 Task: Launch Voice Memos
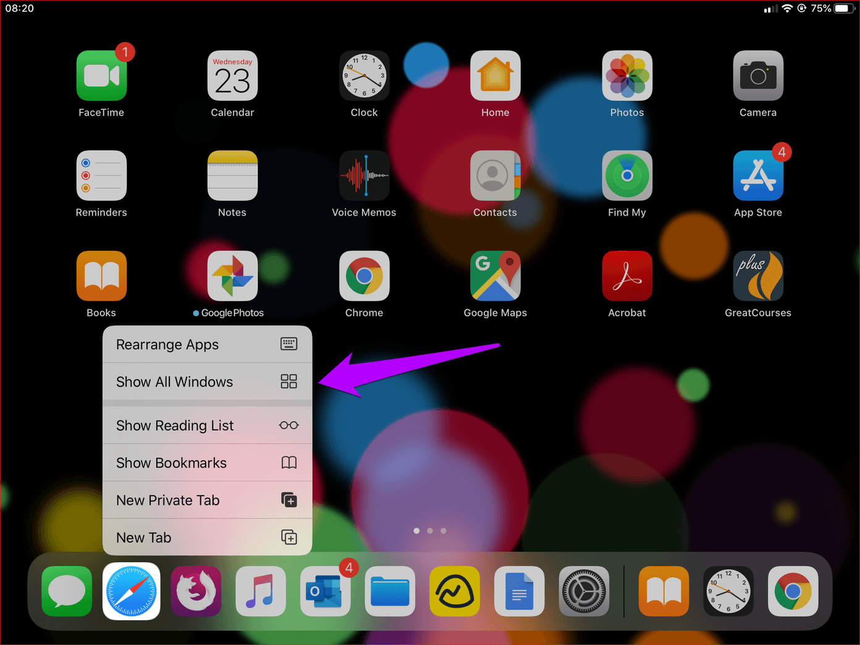click(364, 175)
